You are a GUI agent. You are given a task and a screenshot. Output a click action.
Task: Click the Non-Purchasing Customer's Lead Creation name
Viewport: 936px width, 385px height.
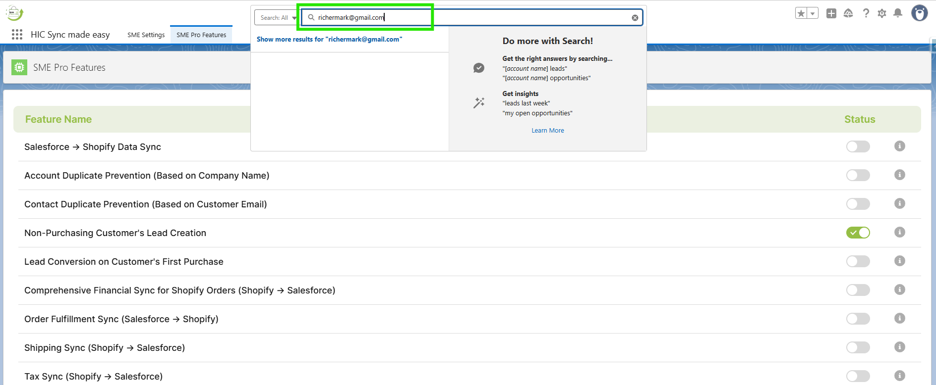[x=116, y=233]
